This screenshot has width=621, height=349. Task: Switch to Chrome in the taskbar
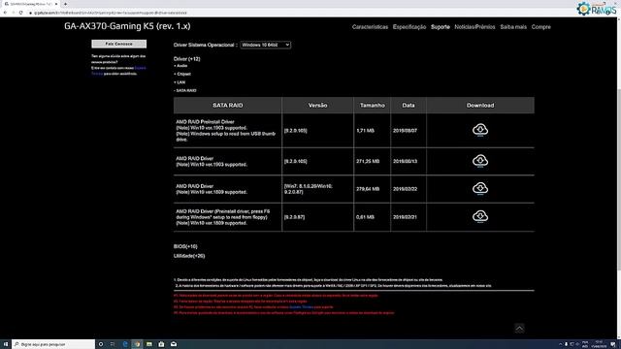pyautogui.click(x=137, y=344)
